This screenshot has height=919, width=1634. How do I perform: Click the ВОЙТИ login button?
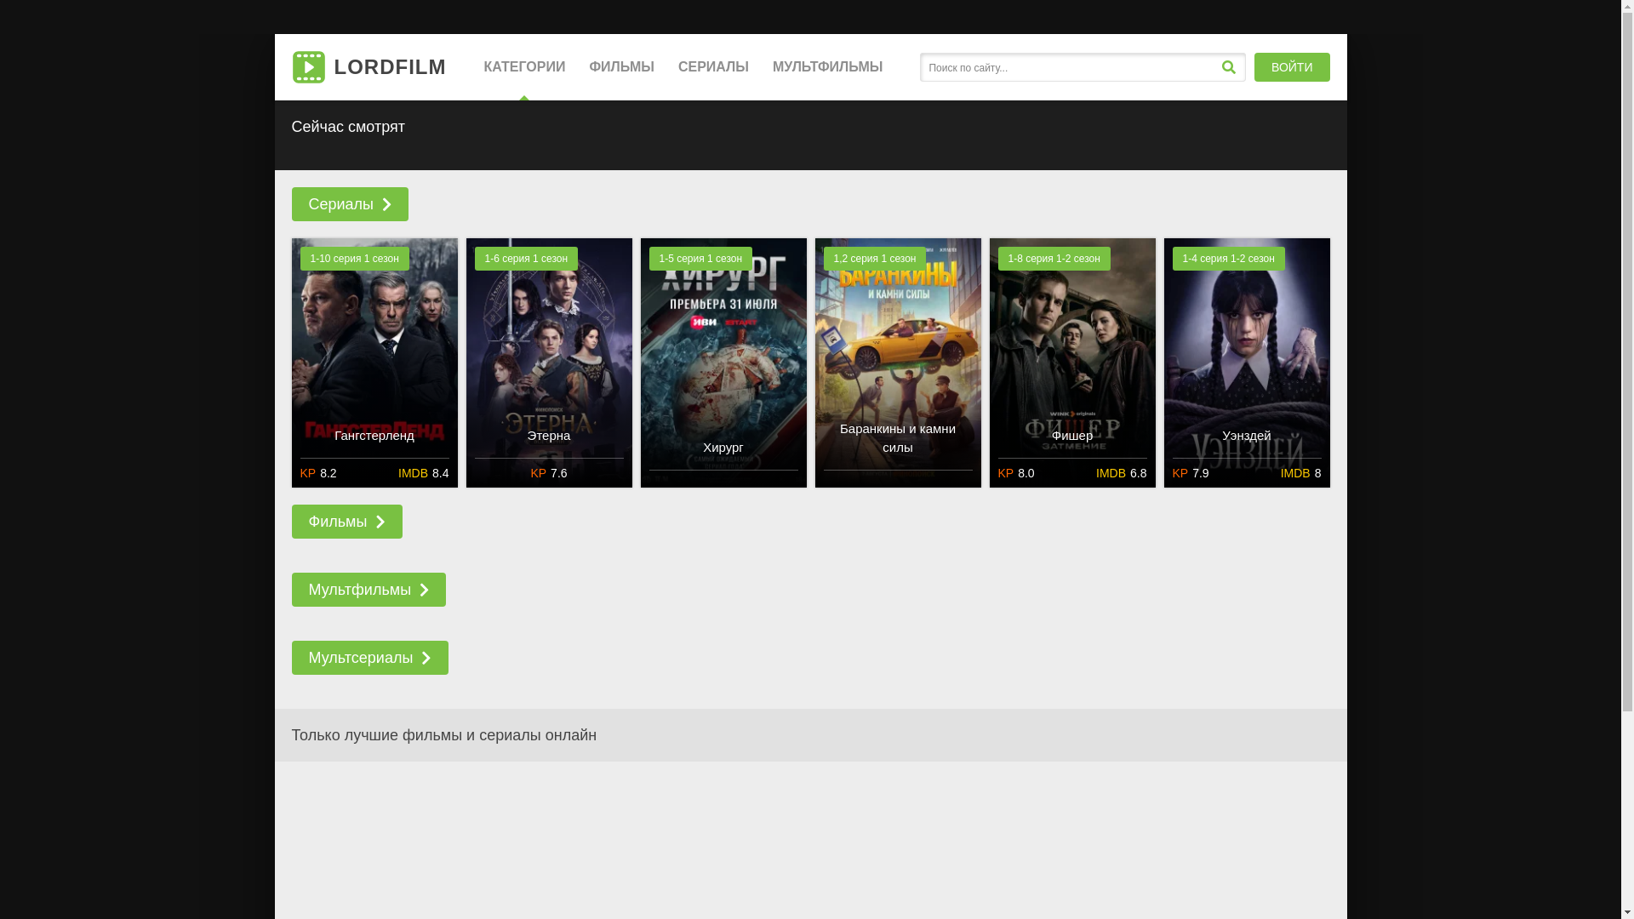click(x=1292, y=67)
